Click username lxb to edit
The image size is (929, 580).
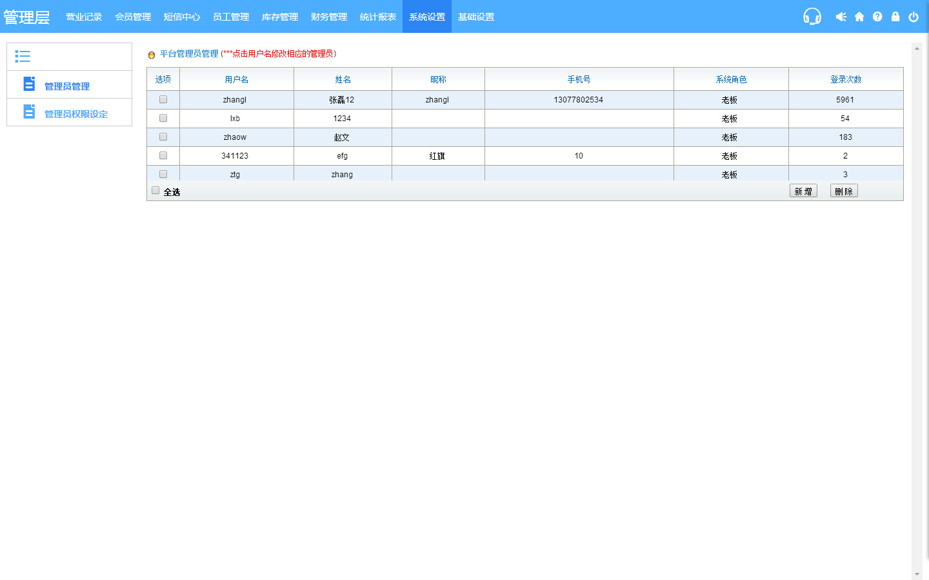[x=235, y=119]
